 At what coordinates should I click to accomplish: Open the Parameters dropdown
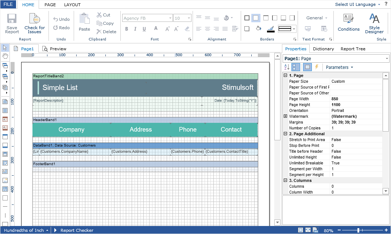(x=339, y=67)
